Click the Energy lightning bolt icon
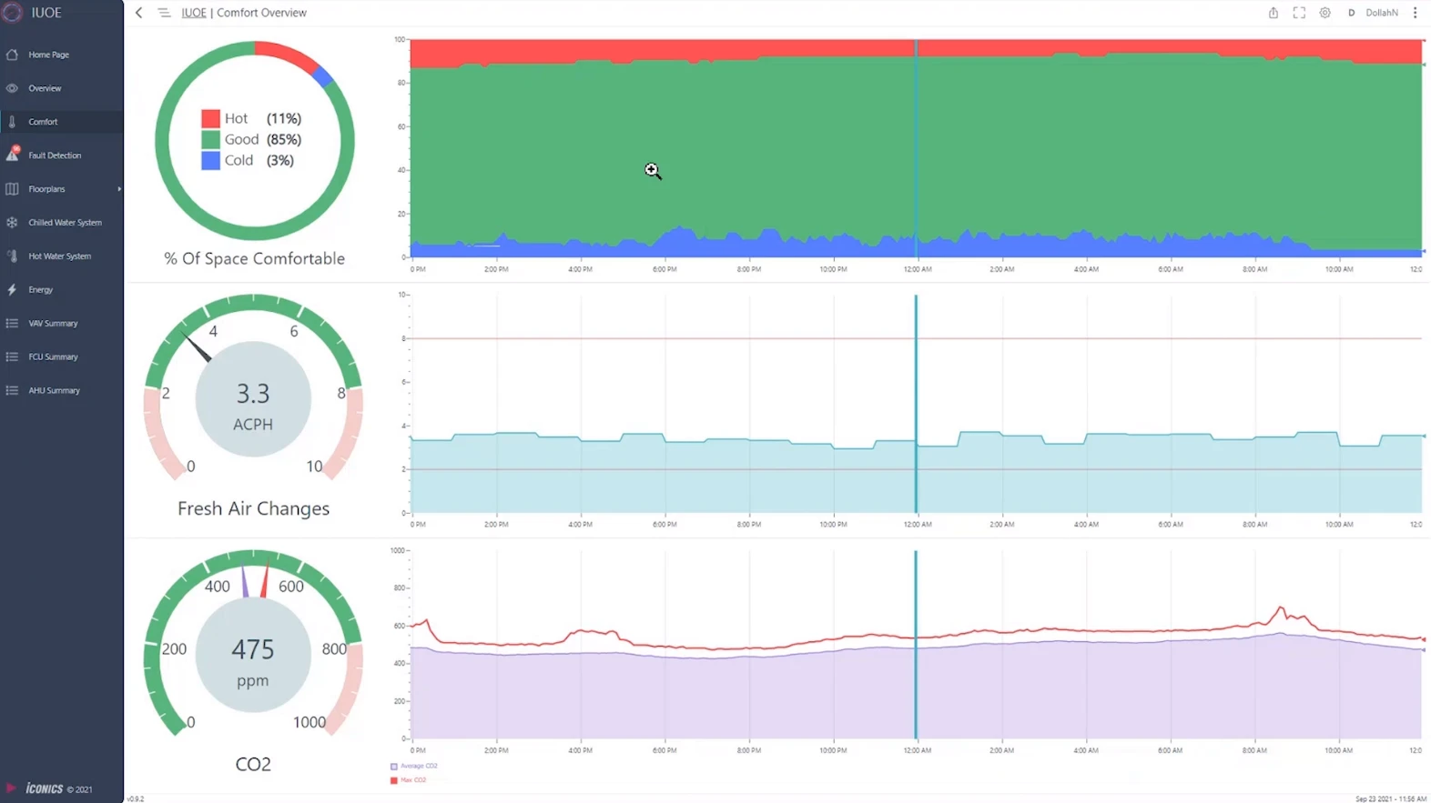 point(12,290)
